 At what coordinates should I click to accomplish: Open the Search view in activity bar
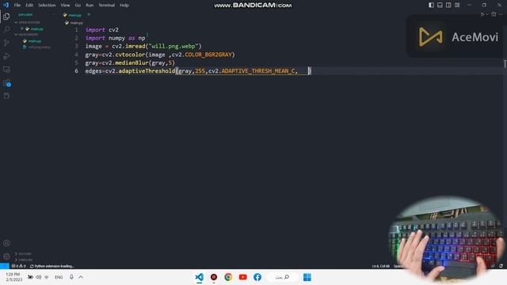(6, 30)
